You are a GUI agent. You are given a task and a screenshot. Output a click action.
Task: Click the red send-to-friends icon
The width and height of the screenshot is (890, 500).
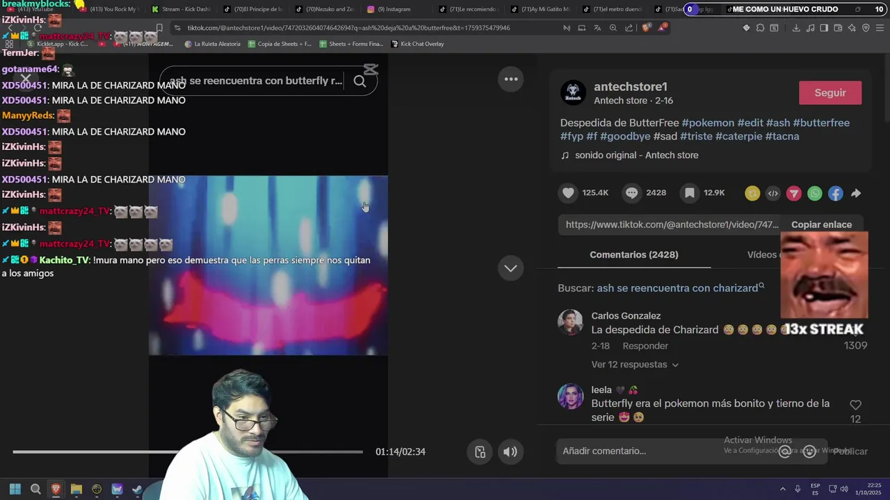point(794,194)
